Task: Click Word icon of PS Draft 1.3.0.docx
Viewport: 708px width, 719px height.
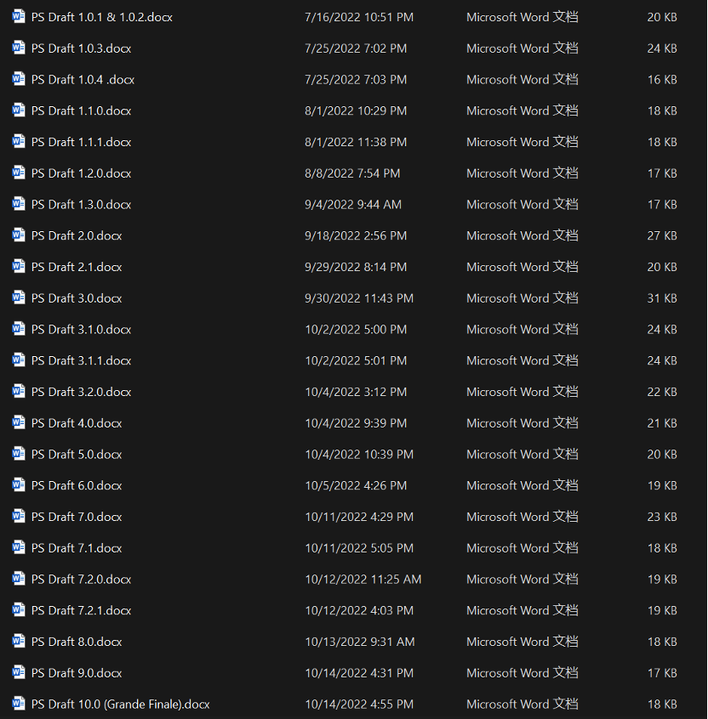Action: [x=19, y=204]
